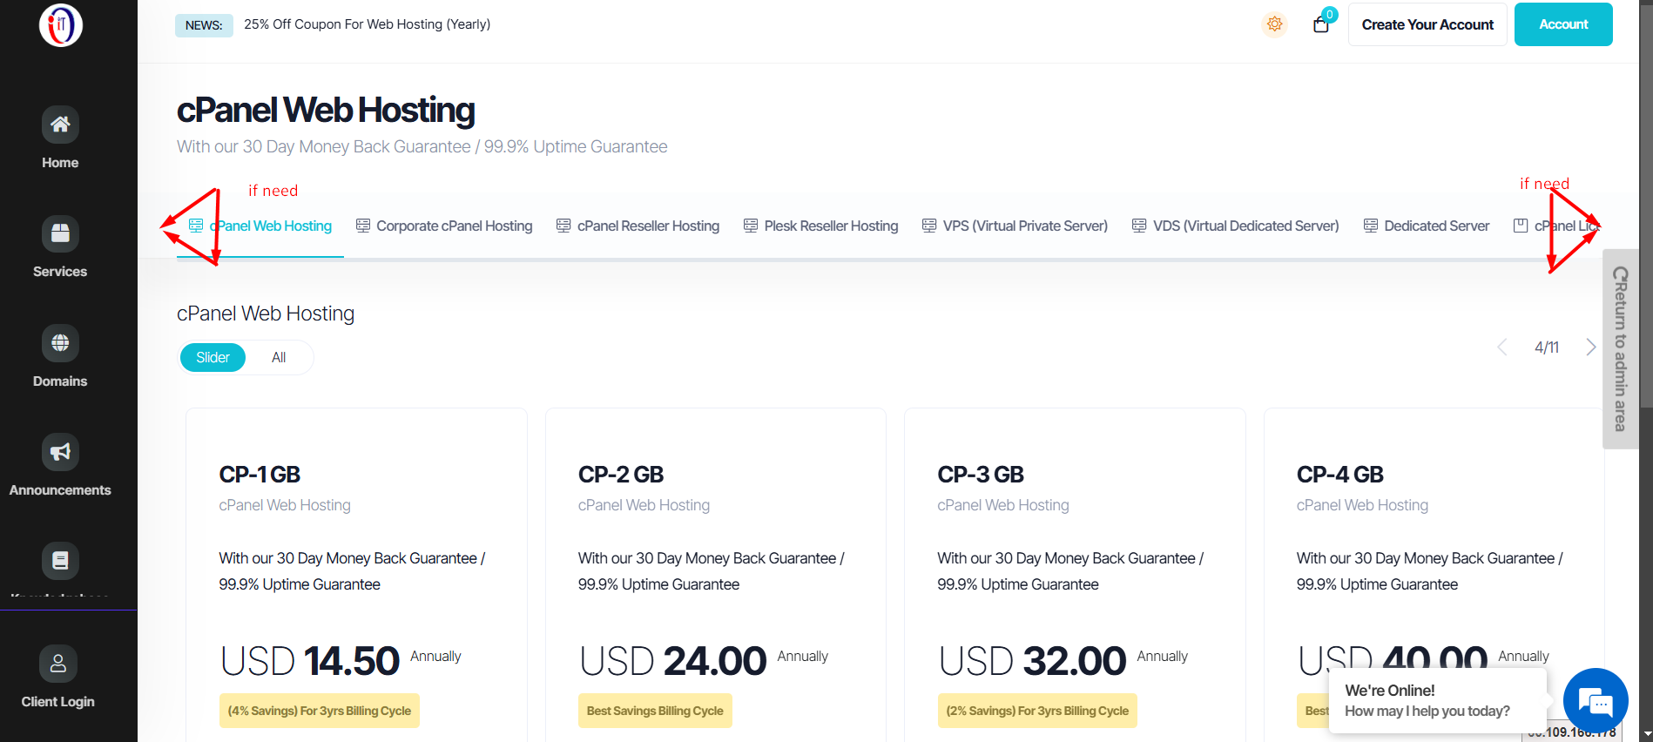This screenshot has height=742, width=1653.
Task: Click the Annually label beside USD 14.50
Action: point(435,657)
